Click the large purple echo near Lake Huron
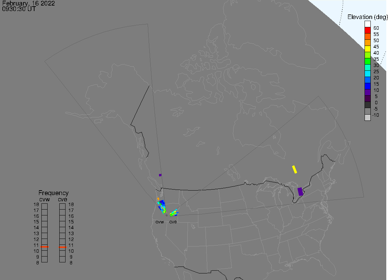This screenshot has height=280, width=388. 300,192
